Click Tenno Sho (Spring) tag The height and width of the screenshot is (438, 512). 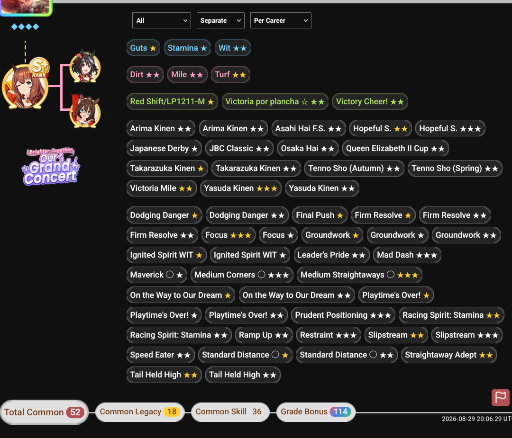pyautogui.click(x=455, y=169)
